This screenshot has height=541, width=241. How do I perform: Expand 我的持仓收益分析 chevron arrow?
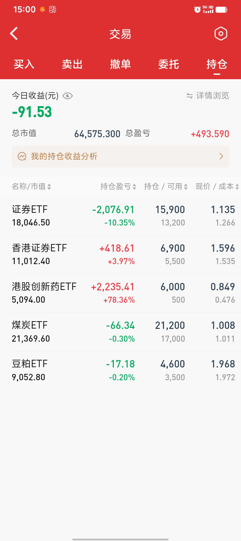tap(221, 156)
